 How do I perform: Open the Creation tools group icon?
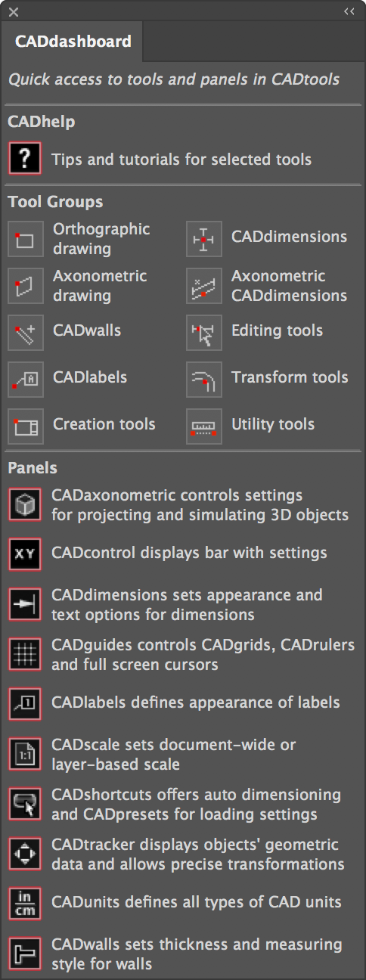point(26,426)
